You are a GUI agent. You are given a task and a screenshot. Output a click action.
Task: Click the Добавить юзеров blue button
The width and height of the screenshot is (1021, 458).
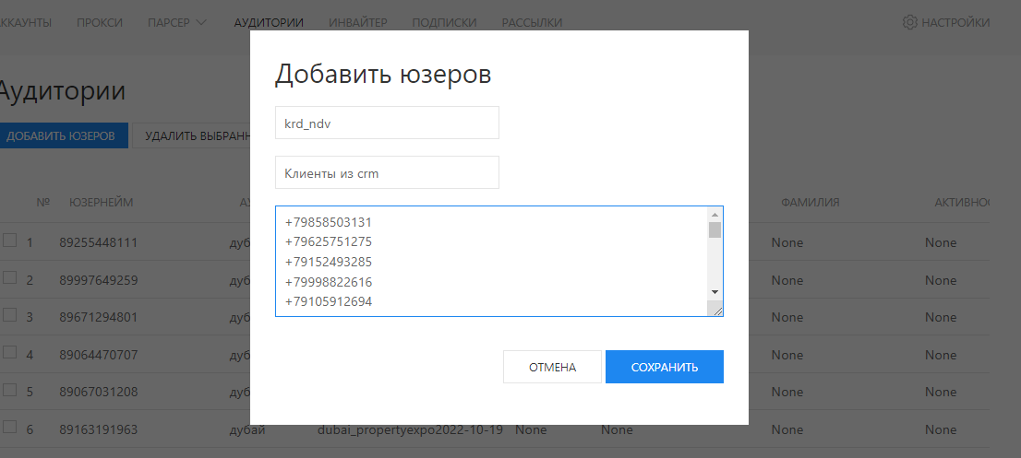pyautogui.click(x=61, y=136)
